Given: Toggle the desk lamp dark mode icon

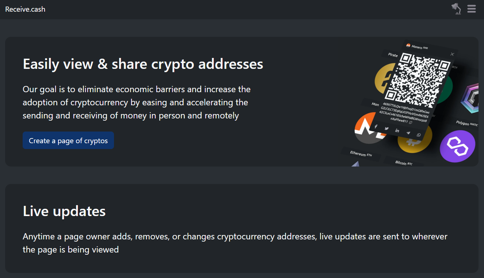Looking at the screenshot, I should [456, 9].
